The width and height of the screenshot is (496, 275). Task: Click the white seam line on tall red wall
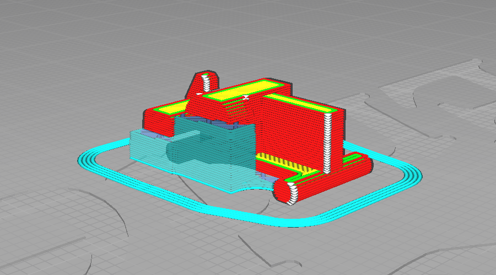click(x=328, y=143)
